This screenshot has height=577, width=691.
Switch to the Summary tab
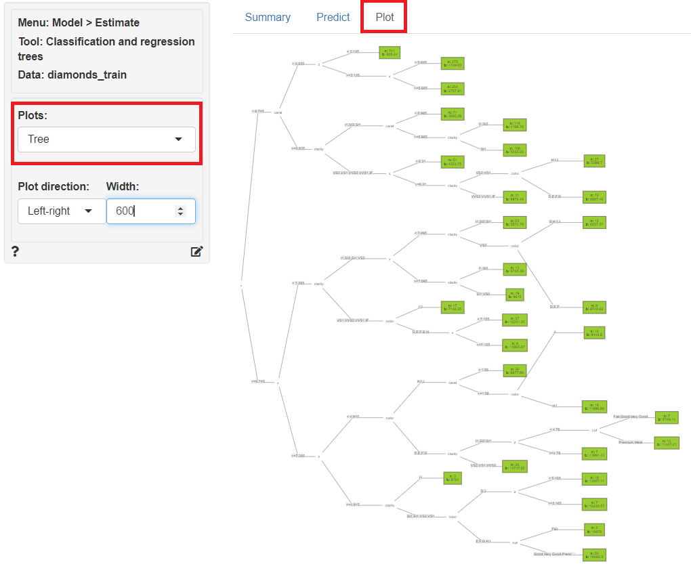tap(268, 17)
